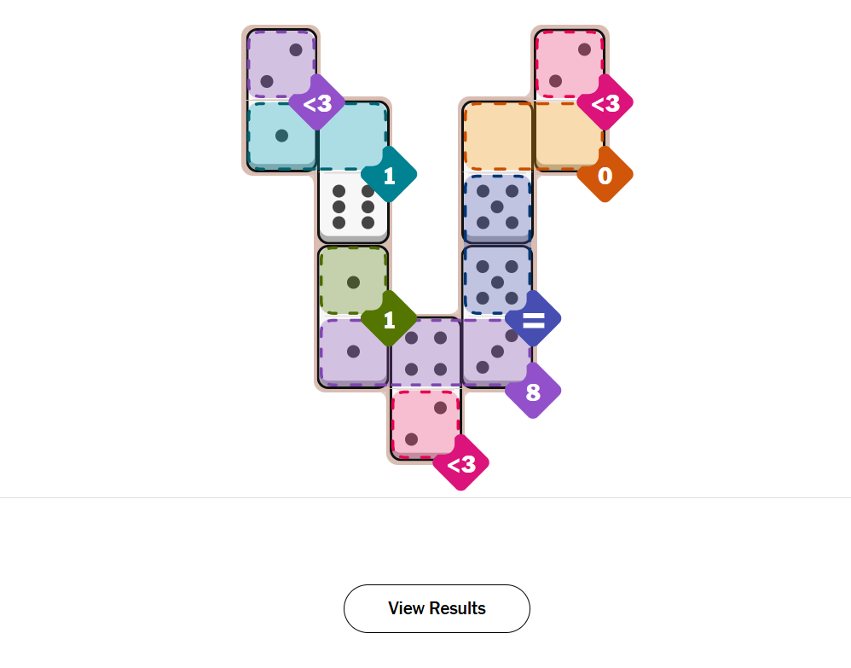This screenshot has width=851, height=668.
Task: Click the purple four-pip die
Action: click(x=425, y=352)
